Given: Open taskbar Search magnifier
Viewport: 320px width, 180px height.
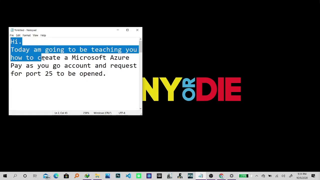Looking at the screenshot, I should point(15,176).
